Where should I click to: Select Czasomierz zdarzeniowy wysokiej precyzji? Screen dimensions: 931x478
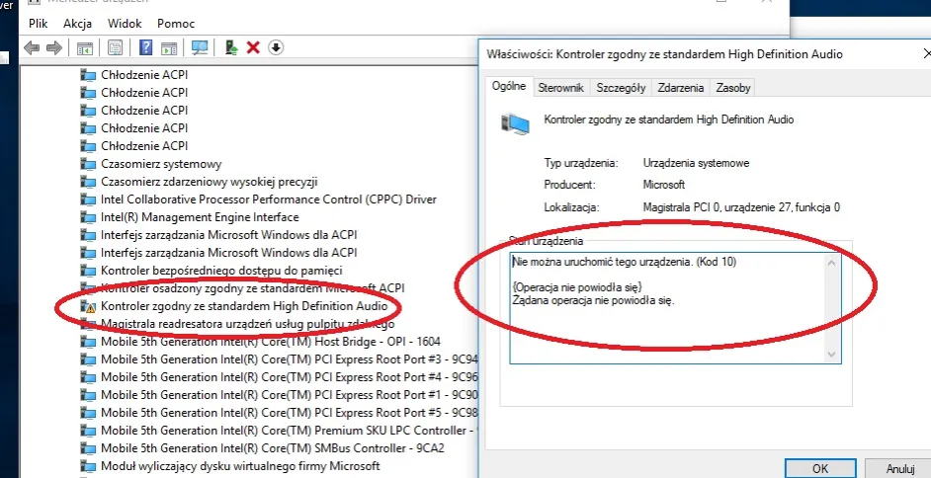(x=210, y=182)
